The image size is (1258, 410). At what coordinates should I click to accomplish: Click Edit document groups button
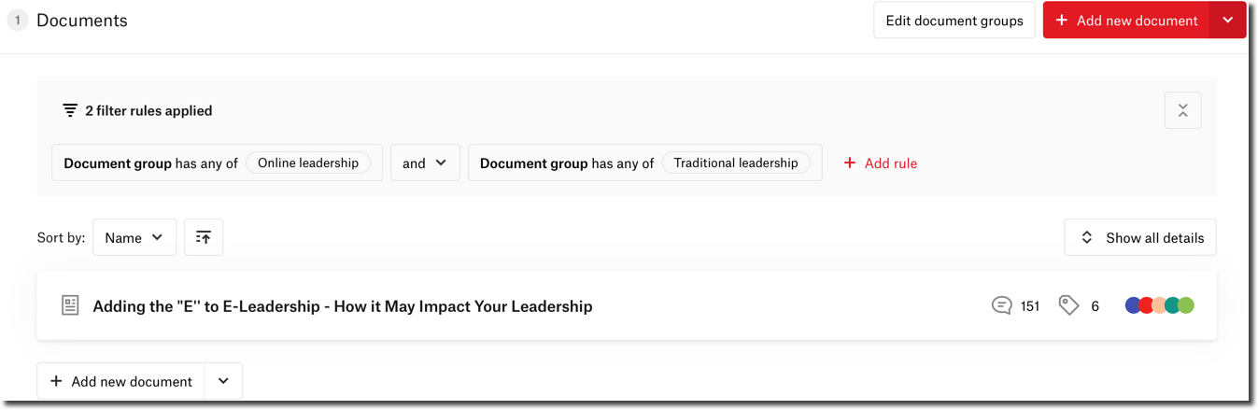(x=954, y=21)
